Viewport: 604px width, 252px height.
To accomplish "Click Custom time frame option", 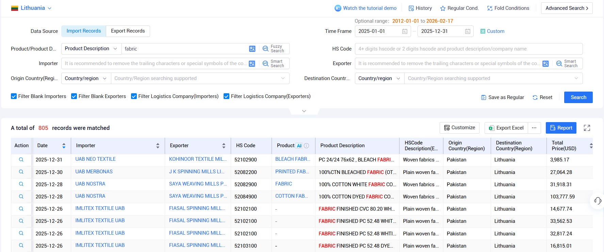I will click(x=492, y=31).
